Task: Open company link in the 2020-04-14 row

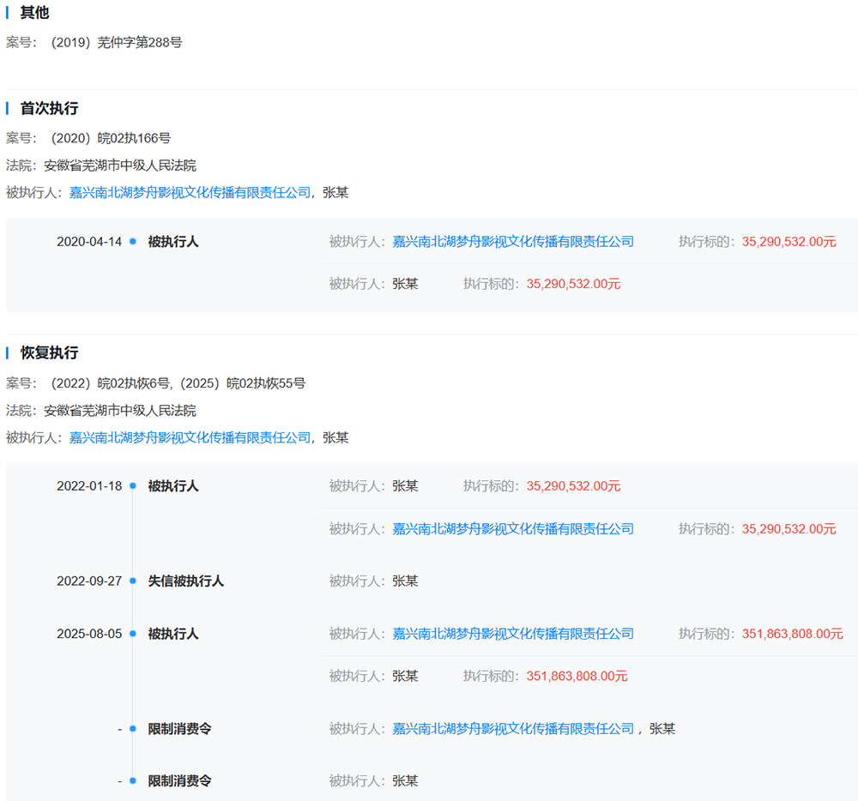Action: [x=513, y=242]
